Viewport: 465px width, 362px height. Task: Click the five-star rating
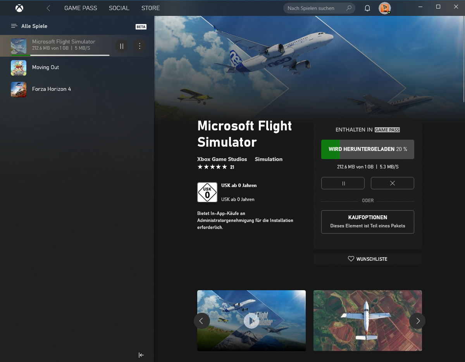(x=212, y=167)
